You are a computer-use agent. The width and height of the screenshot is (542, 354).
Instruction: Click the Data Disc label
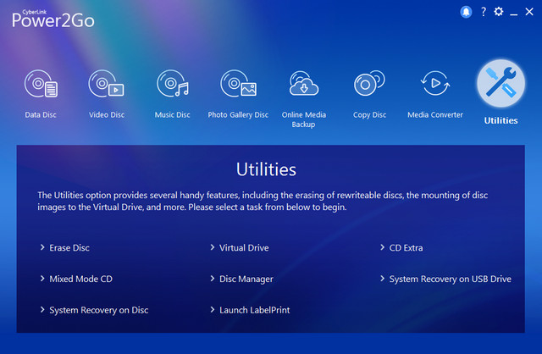[x=41, y=115]
